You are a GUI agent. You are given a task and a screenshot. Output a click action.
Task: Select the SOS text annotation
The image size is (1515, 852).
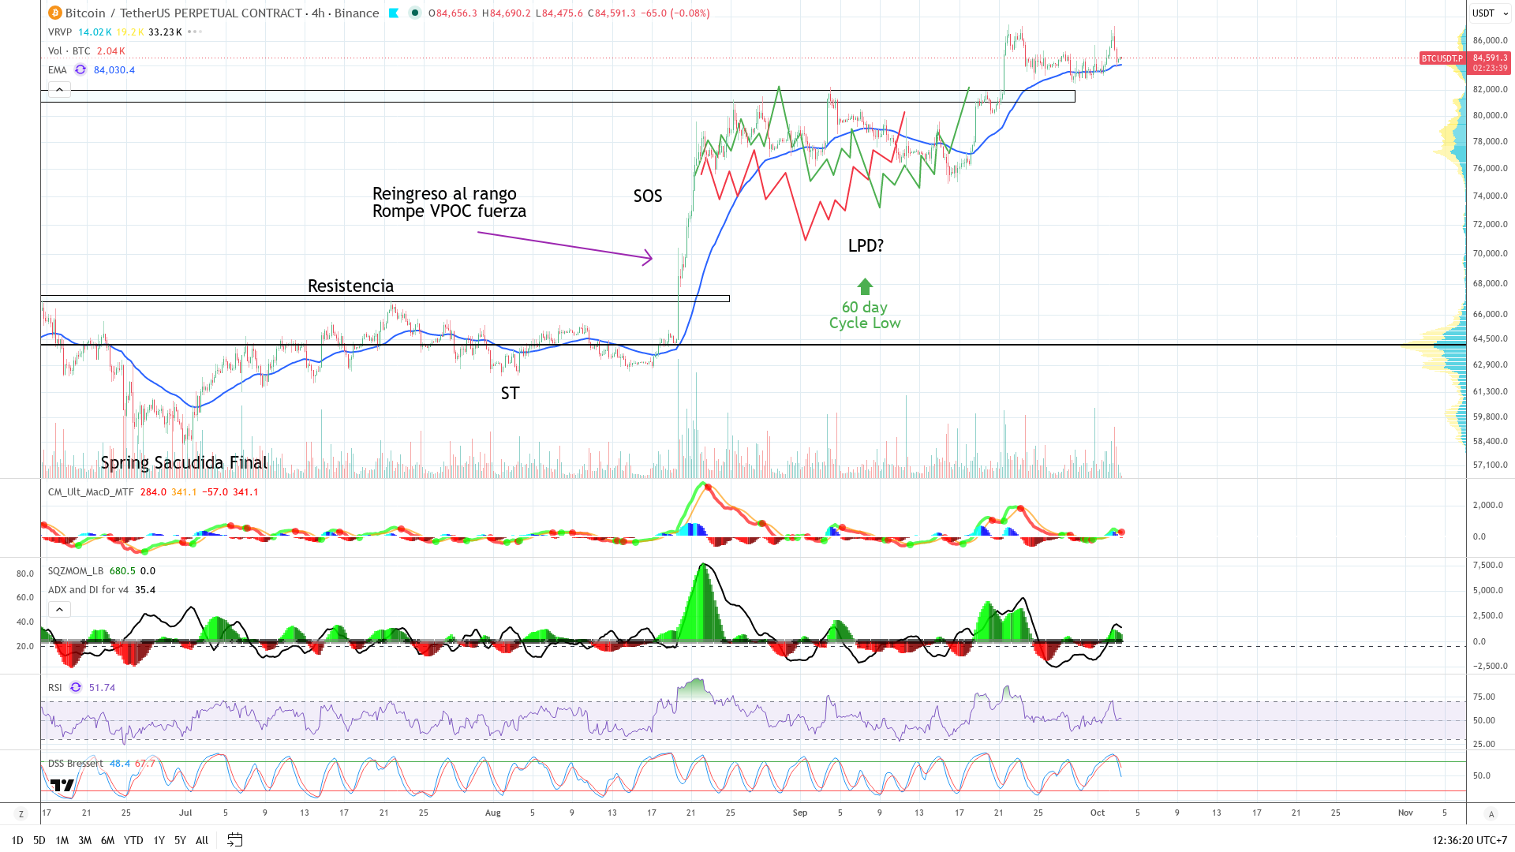point(648,196)
